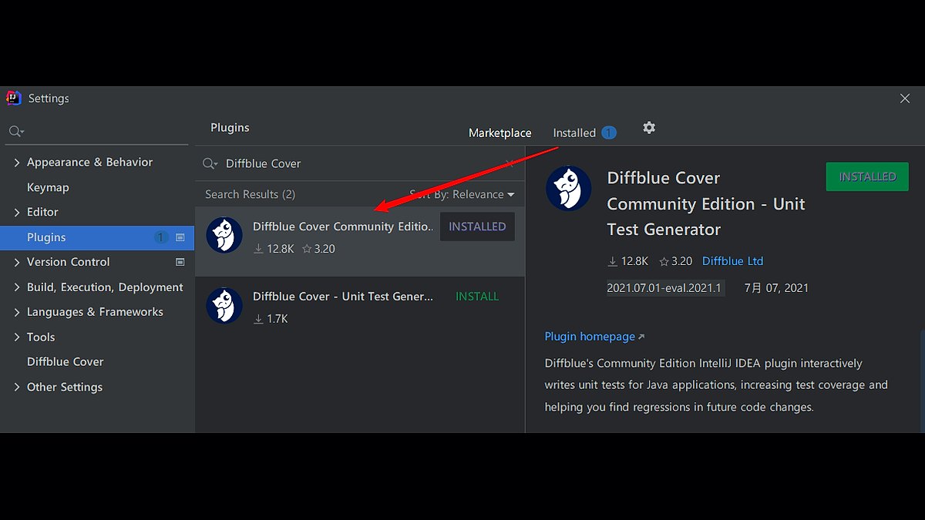Open the plugins gear settings icon
This screenshot has height=520, width=925.
(649, 128)
